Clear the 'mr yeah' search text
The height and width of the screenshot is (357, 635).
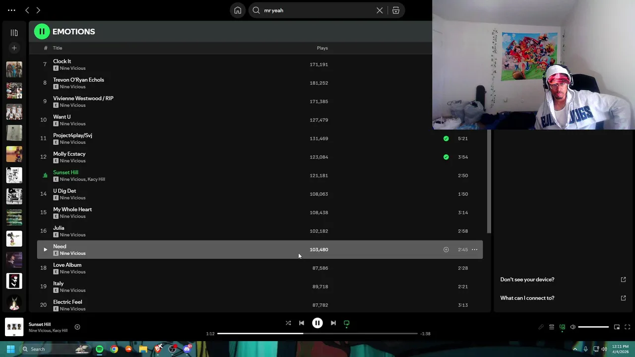[380, 10]
